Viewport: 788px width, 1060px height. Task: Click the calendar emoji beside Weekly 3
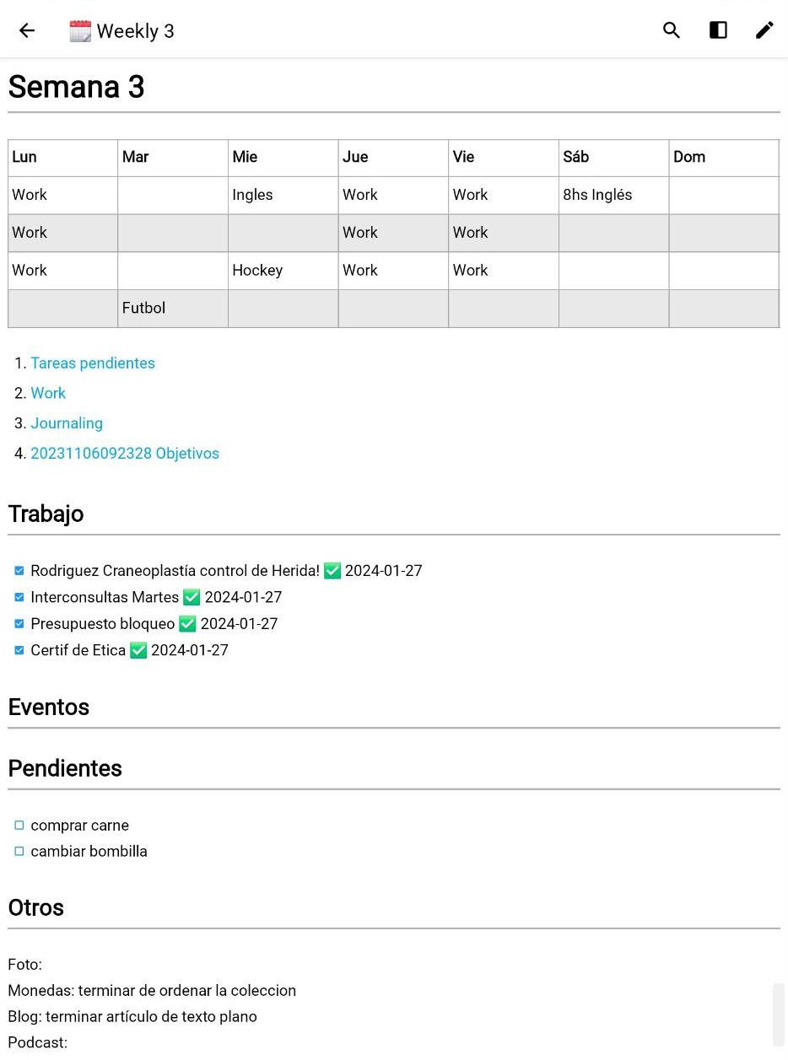pyautogui.click(x=80, y=31)
